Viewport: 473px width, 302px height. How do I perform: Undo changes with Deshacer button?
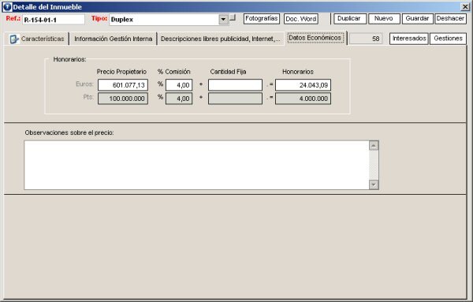[450, 19]
